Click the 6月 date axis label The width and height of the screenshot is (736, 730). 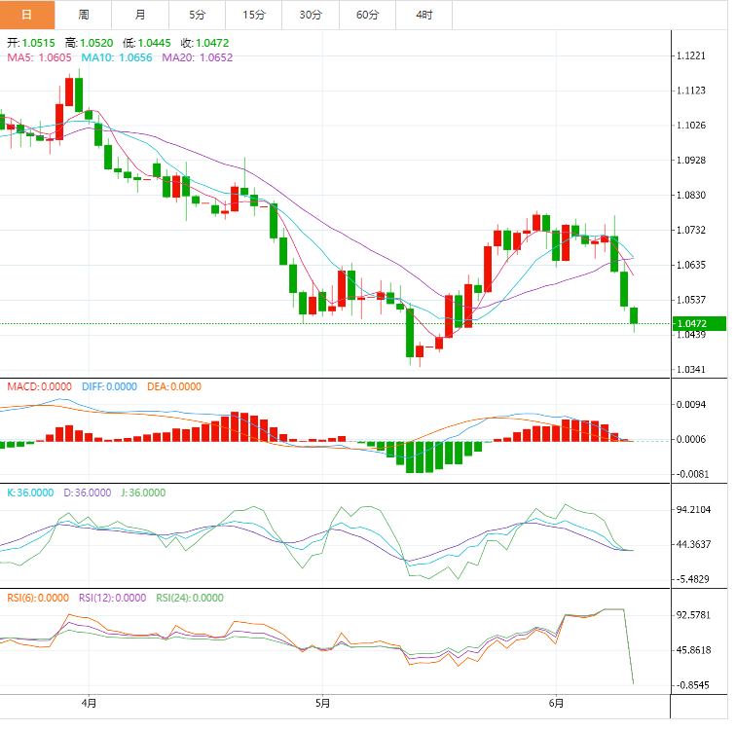pyautogui.click(x=556, y=704)
